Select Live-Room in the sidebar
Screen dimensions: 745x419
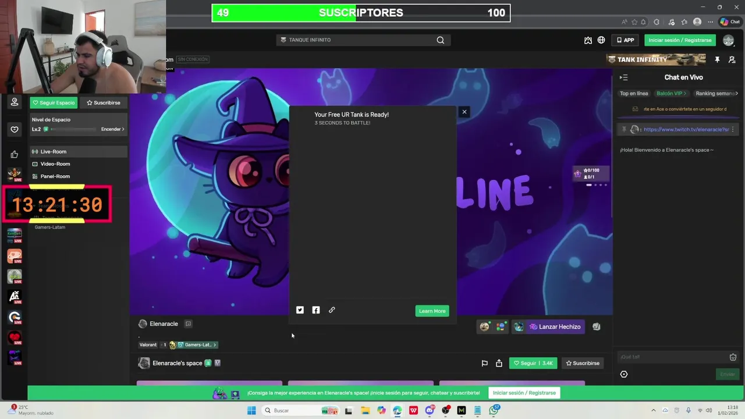point(78,152)
